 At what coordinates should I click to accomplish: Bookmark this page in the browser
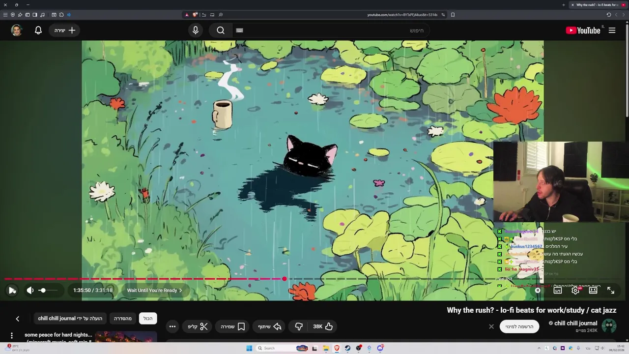[x=453, y=15]
